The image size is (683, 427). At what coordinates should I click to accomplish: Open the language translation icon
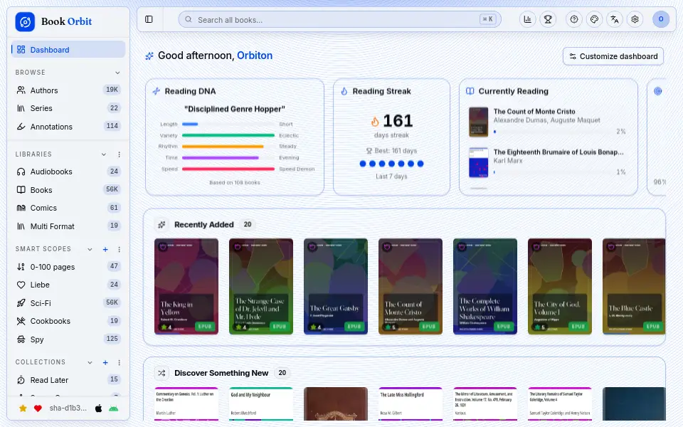pyautogui.click(x=615, y=19)
